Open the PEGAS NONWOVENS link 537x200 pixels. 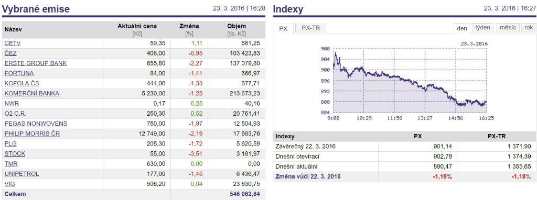(36, 124)
